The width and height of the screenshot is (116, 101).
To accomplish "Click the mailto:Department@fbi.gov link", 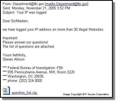I will coord(67,4).
